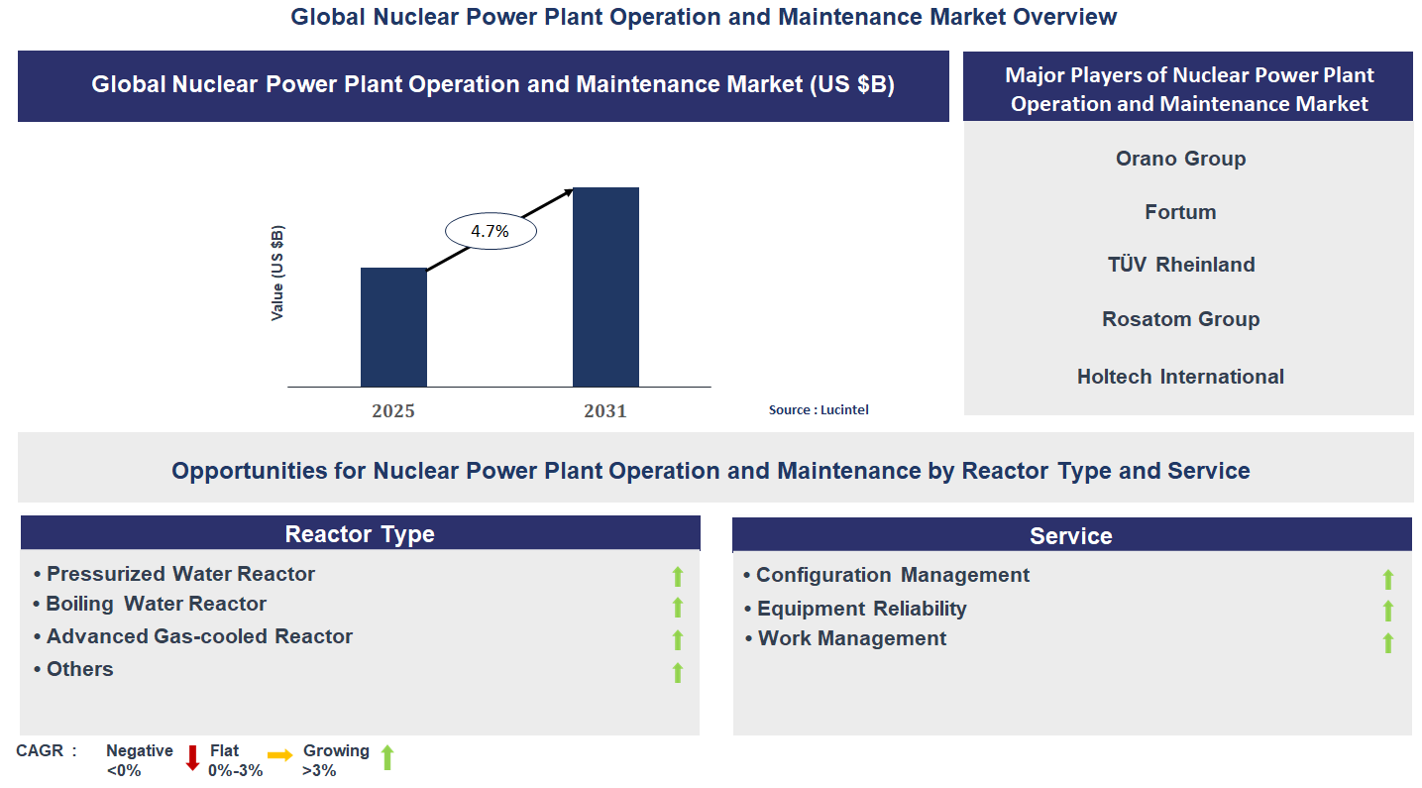Switch to the Service panel header
Image resolution: width=1422 pixels, height=788 pixels.
point(1071,534)
